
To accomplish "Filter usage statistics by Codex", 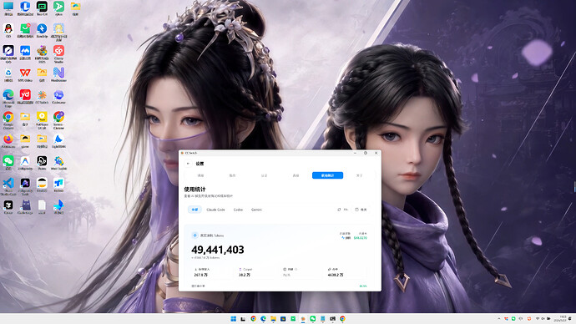I will point(238,210).
